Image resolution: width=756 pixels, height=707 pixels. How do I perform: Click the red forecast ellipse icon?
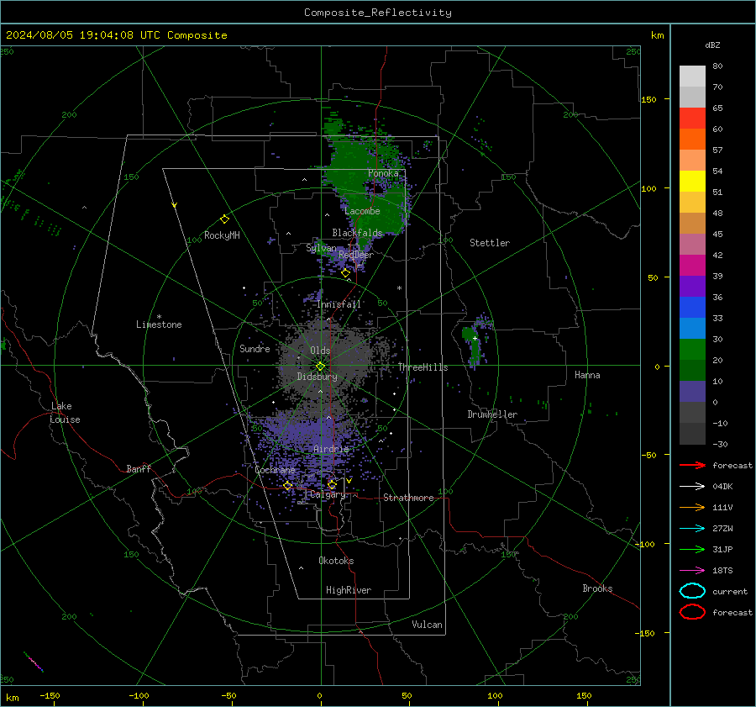click(x=692, y=612)
